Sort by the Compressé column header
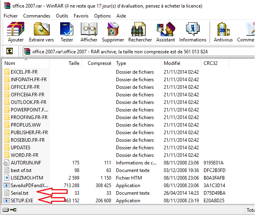 click(97, 63)
